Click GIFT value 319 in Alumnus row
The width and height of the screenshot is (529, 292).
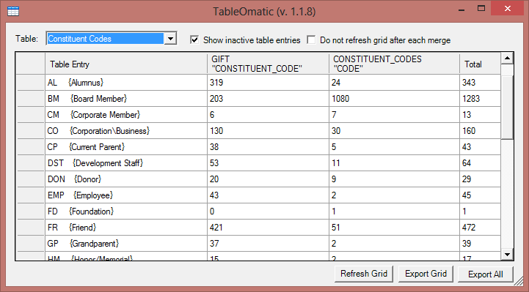[x=268, y=83]
